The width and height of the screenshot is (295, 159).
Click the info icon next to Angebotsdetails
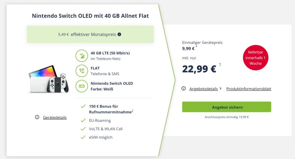click(x=184, y=88)
